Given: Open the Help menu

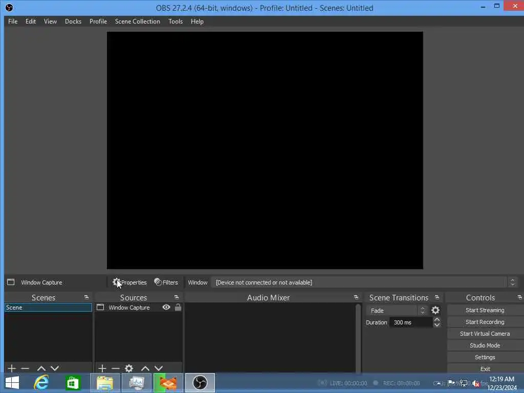Looking at the screenshot, I should point(197,21).
